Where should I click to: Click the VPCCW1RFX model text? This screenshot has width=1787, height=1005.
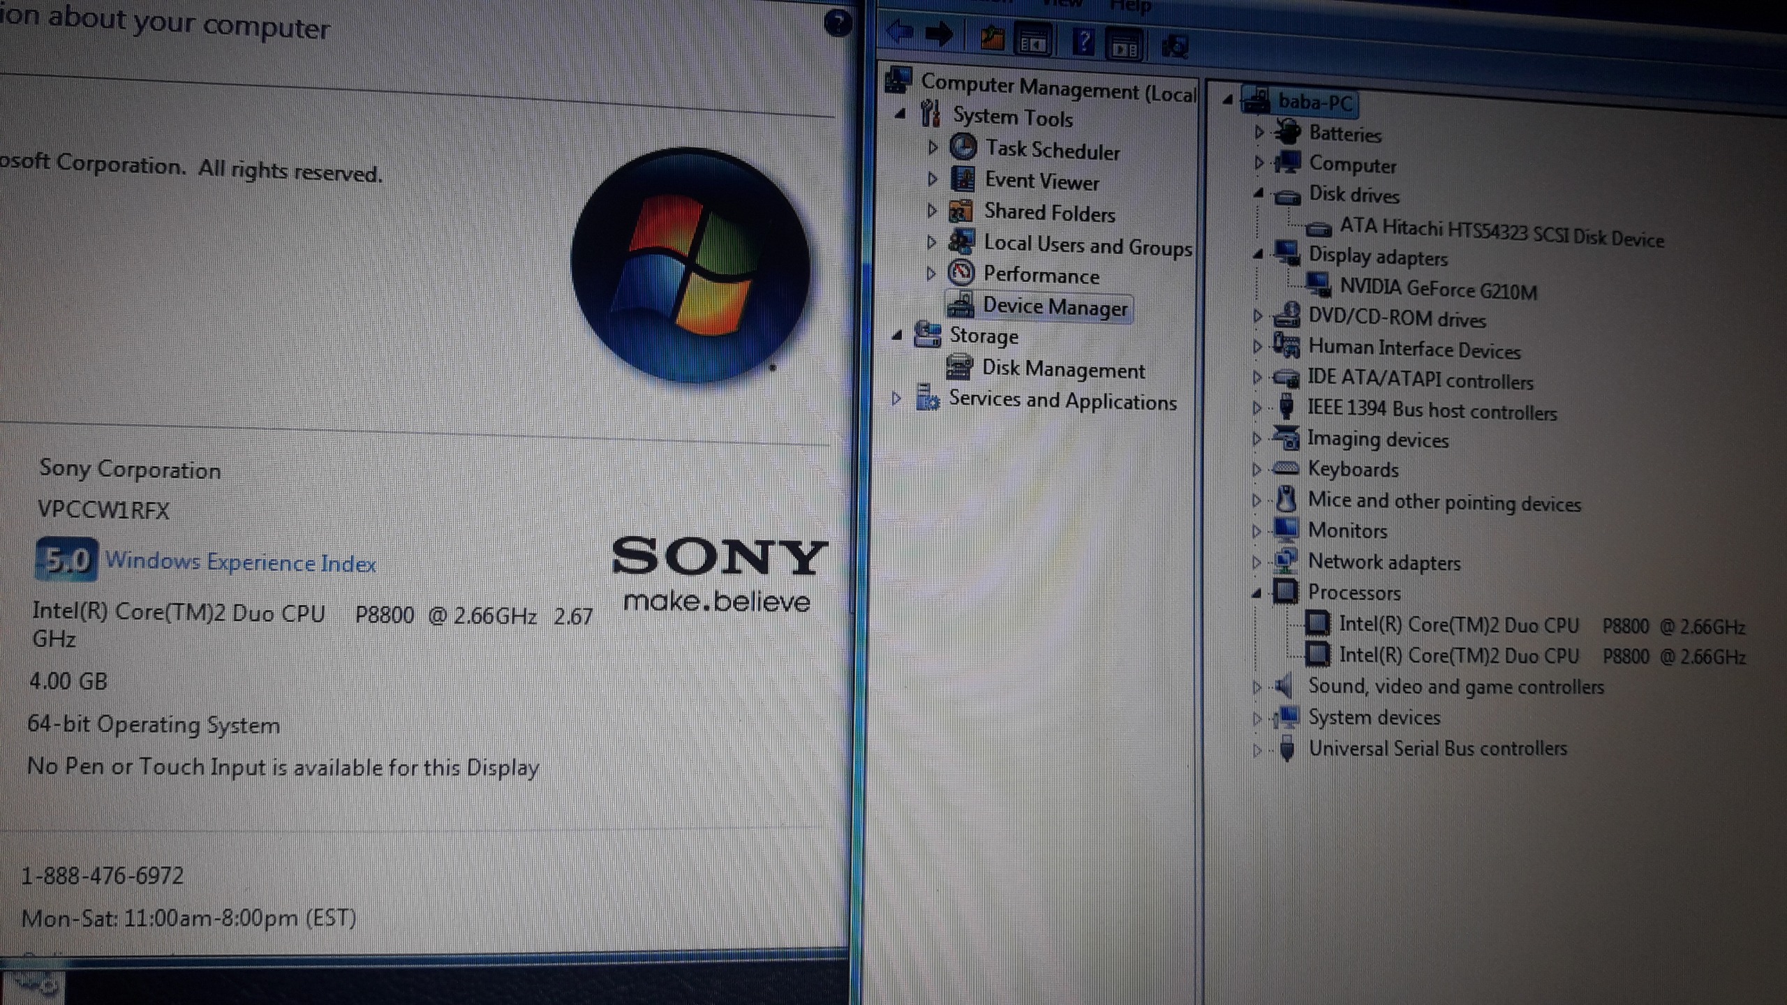coord(103,509)
